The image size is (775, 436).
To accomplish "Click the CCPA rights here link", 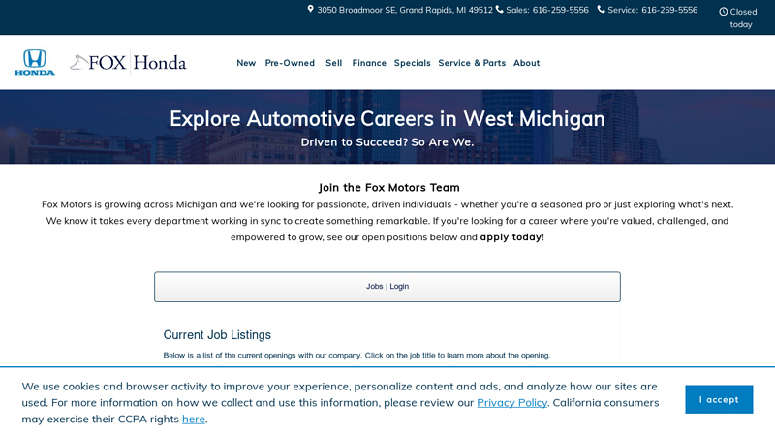I will pyautogui.click(x=193, y=419).
